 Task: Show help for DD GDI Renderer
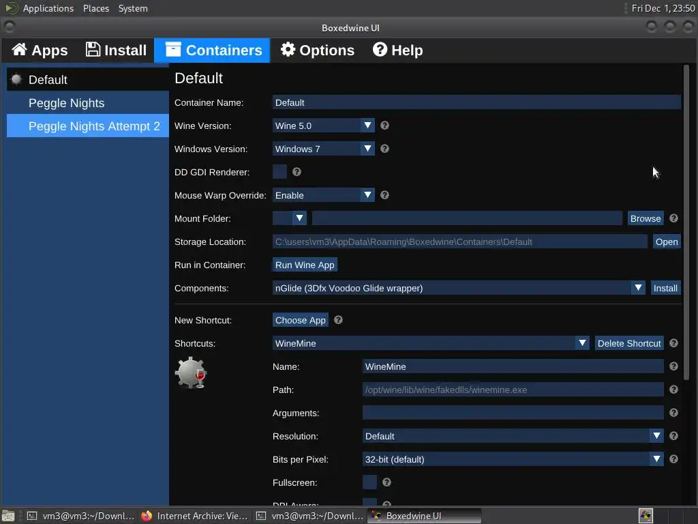point(297,172)
